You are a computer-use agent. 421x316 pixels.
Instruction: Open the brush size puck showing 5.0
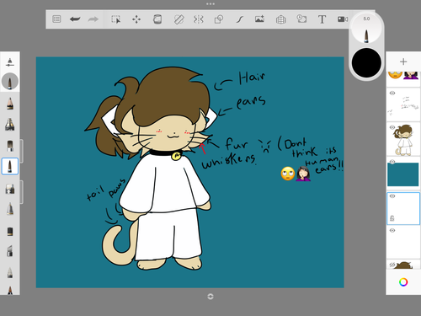(x=366, y=29)
